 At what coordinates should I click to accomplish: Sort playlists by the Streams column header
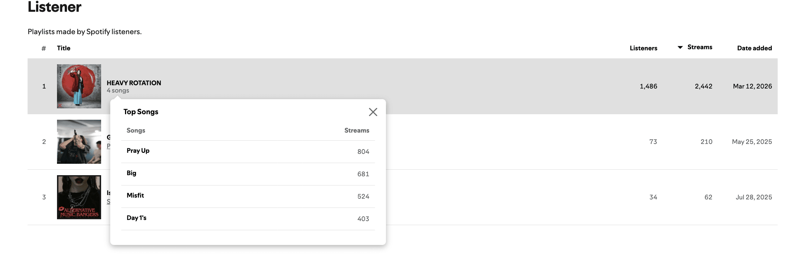pos(700,47)
